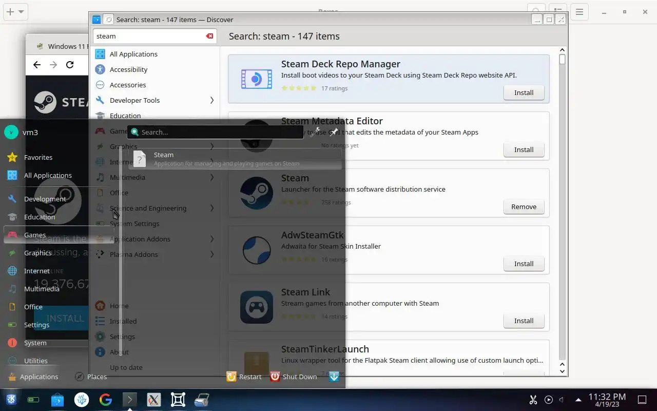657x411 pixels.
Task: Open Boxes new-item plus dropdown
Action: [x=15, y=11]
